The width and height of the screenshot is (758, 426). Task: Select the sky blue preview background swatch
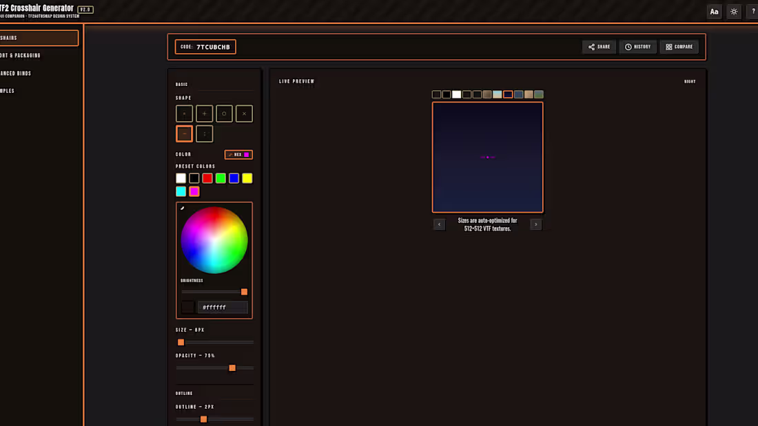click(498, 94)
